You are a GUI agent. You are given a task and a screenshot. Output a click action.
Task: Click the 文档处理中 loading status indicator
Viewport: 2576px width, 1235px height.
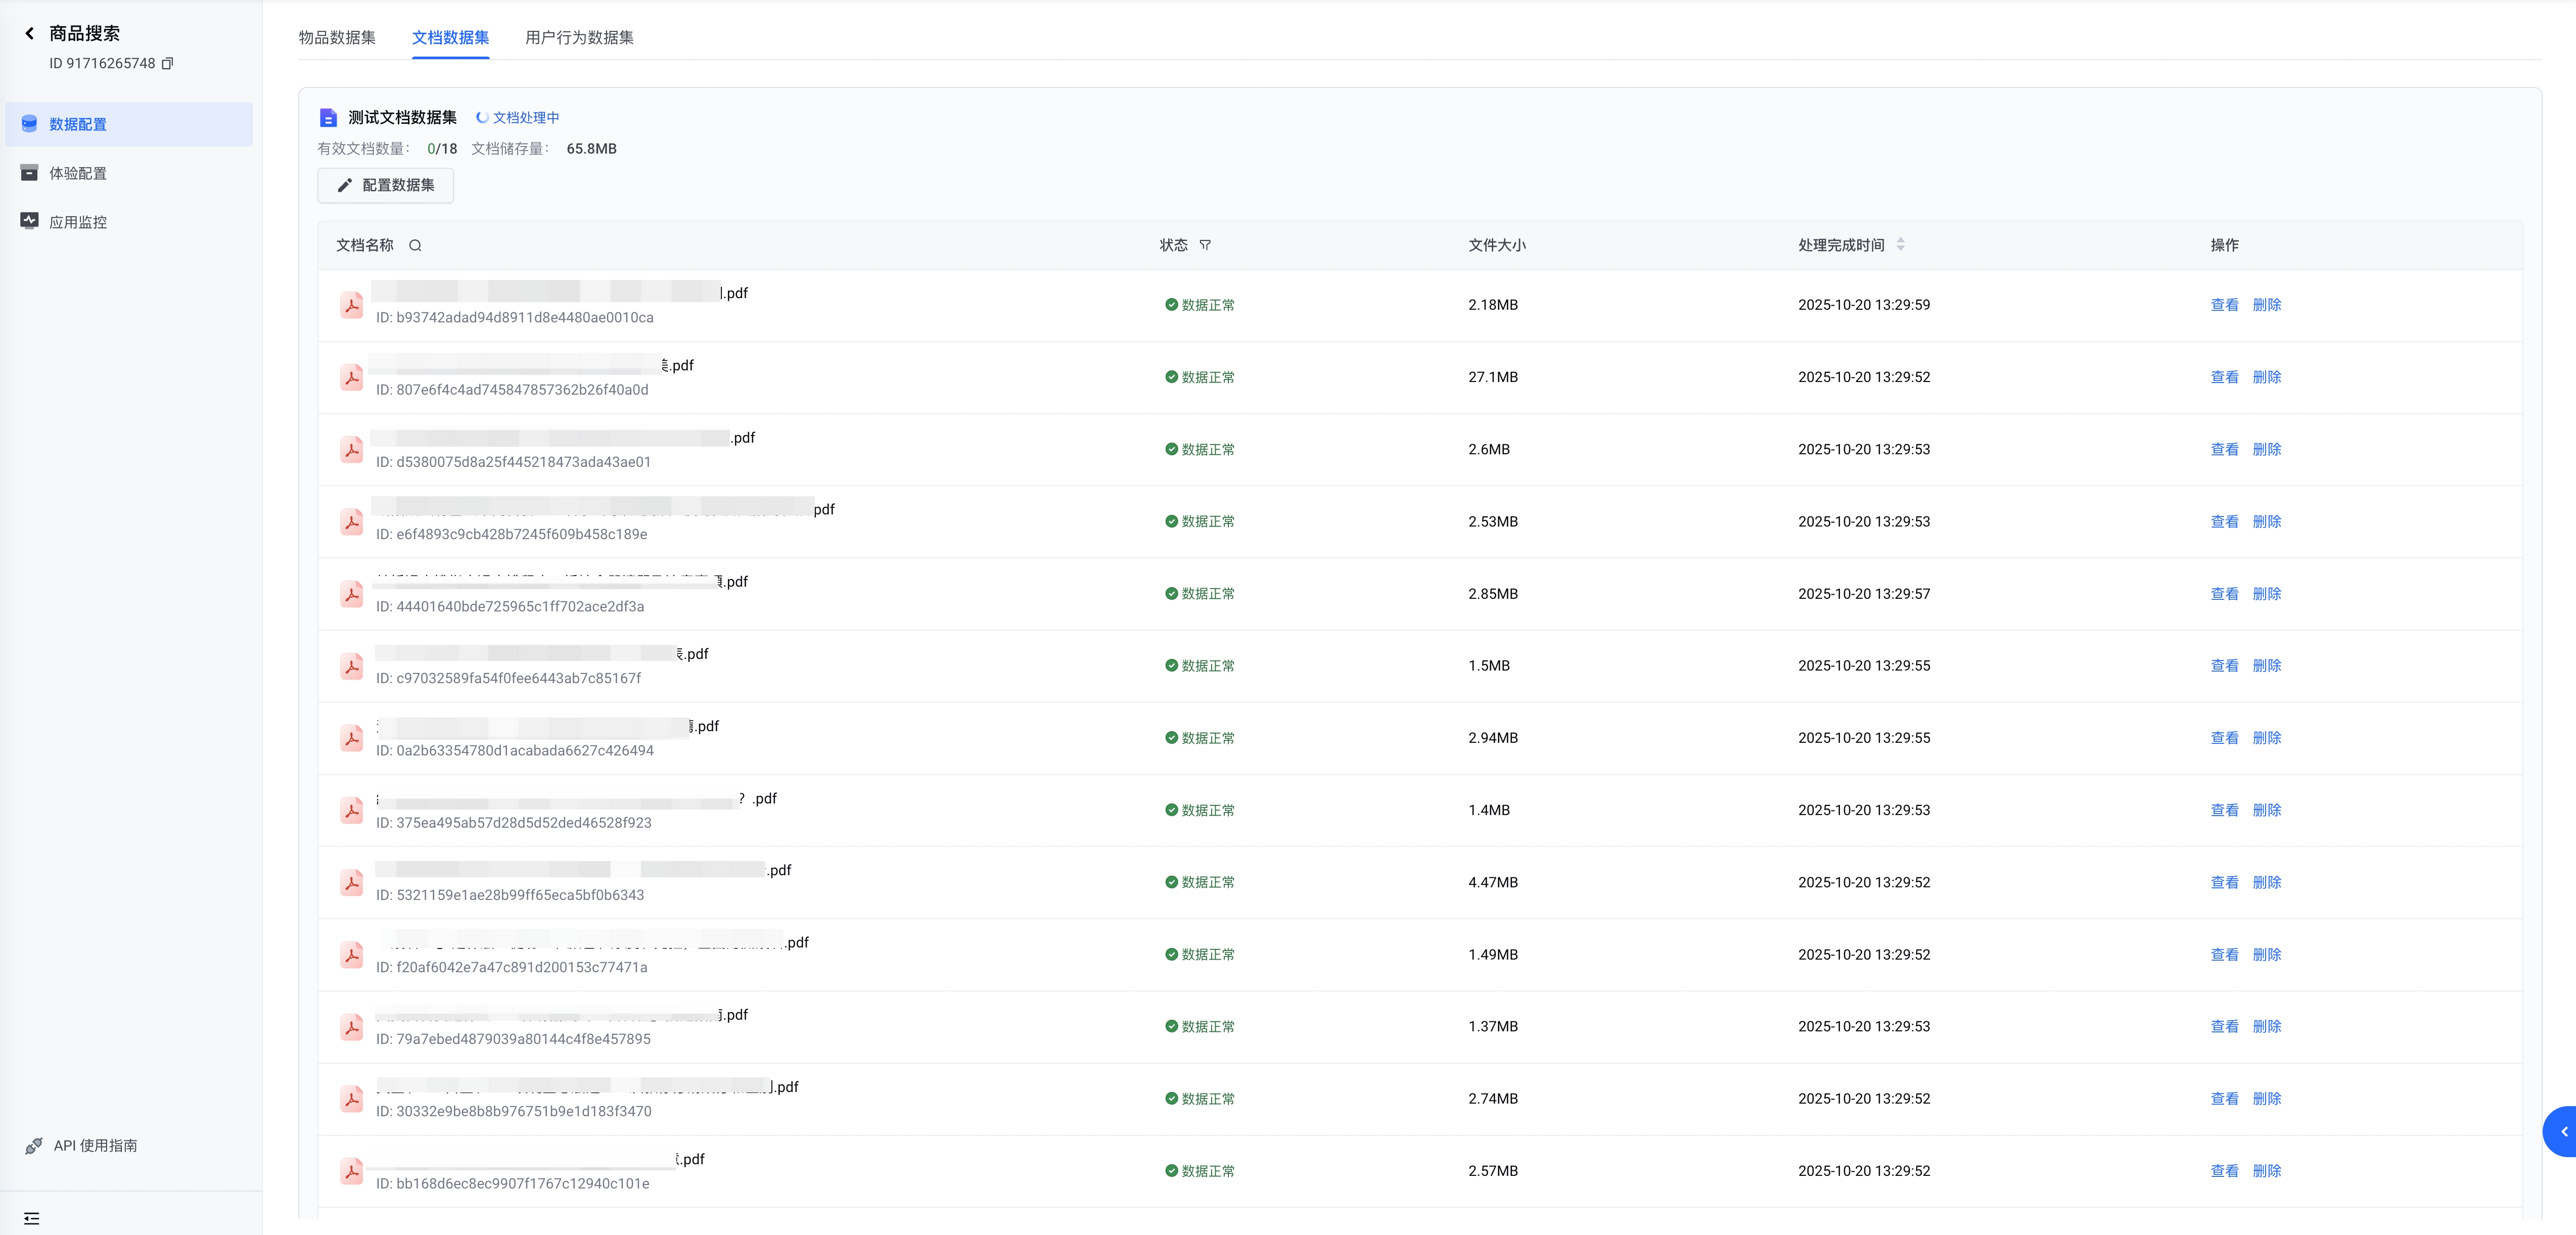pos(517,117)
